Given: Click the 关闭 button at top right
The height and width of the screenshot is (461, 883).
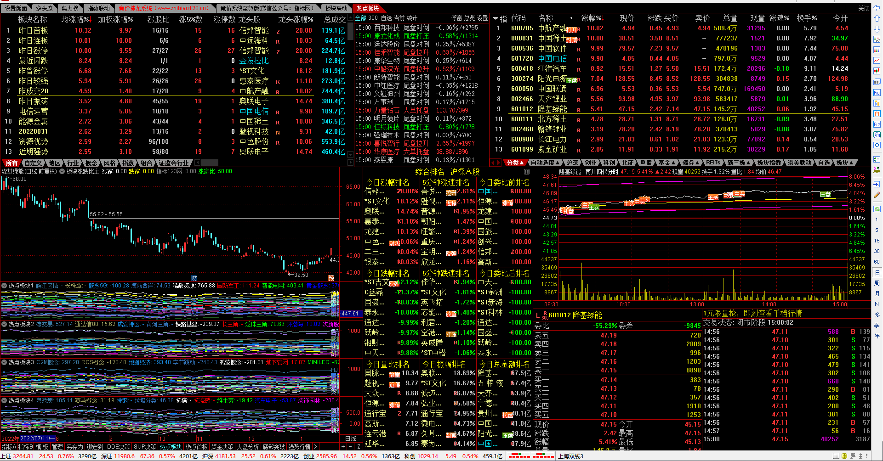Looking at the screenshot, I should coord(864,8).
